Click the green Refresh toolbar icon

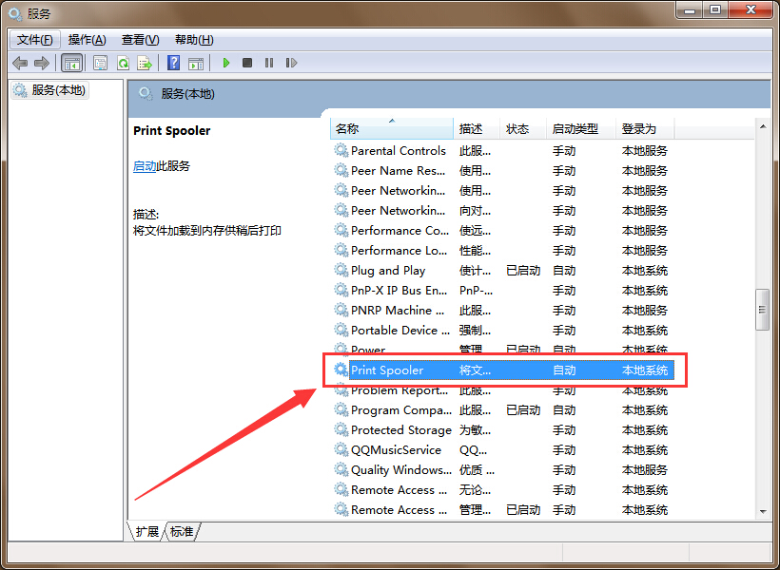pos(123,63)
